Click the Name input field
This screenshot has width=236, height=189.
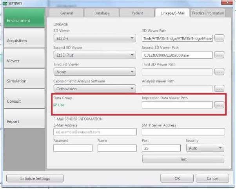(x=117, y=148)
